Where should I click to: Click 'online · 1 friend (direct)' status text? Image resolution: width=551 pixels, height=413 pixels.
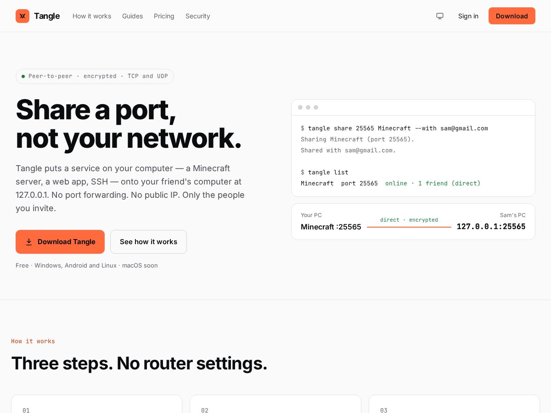pyautogui.click(x=433, y=184)
